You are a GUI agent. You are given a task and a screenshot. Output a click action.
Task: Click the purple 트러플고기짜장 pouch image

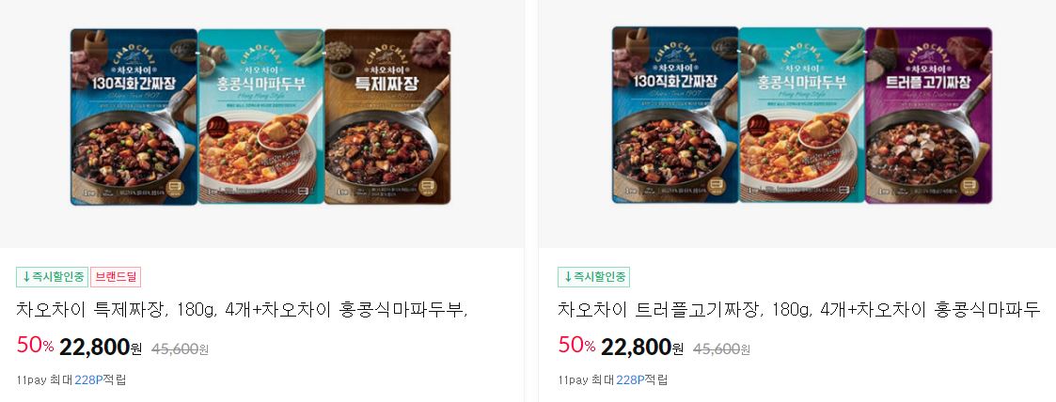929,115
